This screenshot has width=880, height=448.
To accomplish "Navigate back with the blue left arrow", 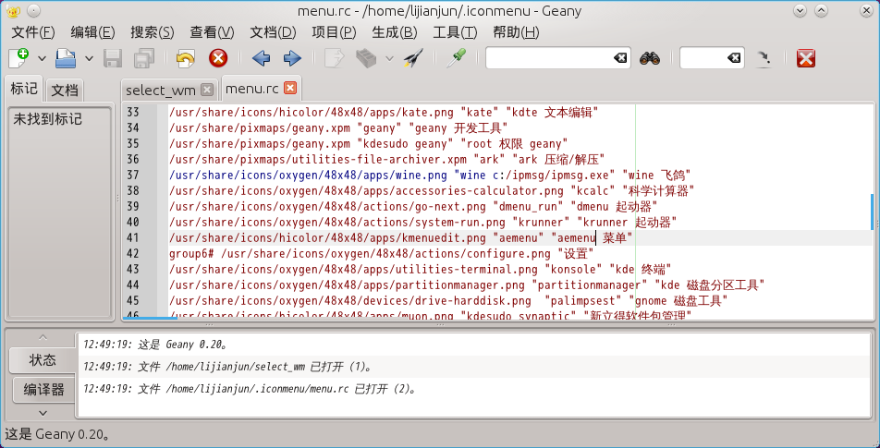I will tap(261, 58).
